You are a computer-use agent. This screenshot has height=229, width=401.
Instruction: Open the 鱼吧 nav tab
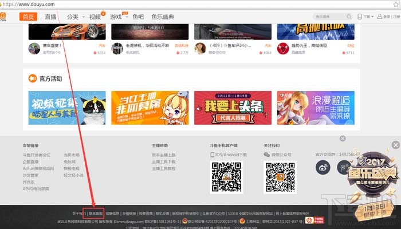click(138, 17)
